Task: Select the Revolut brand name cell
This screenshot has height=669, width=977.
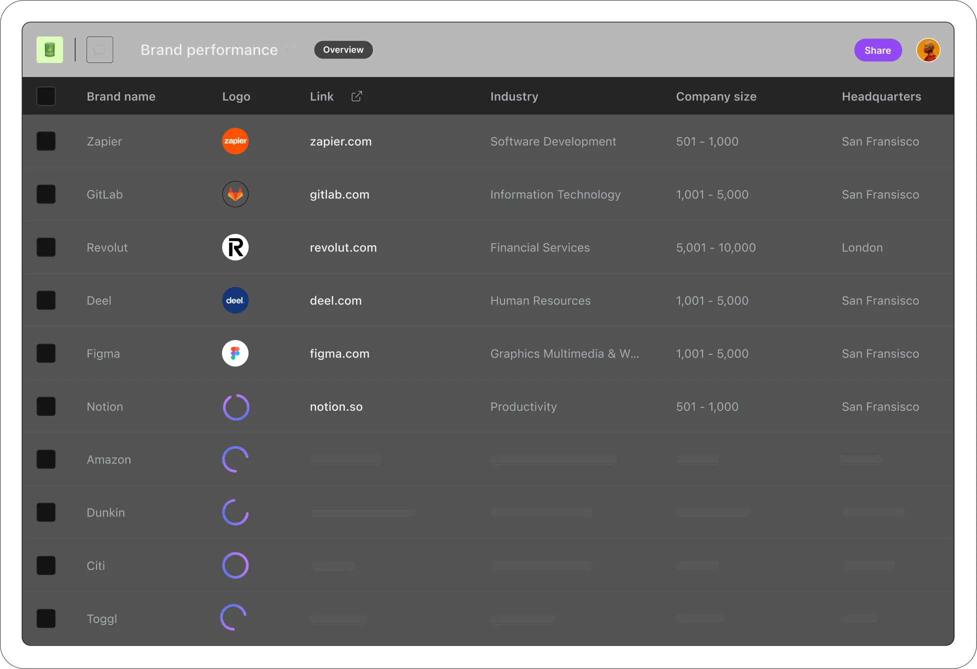Action: 107,247
